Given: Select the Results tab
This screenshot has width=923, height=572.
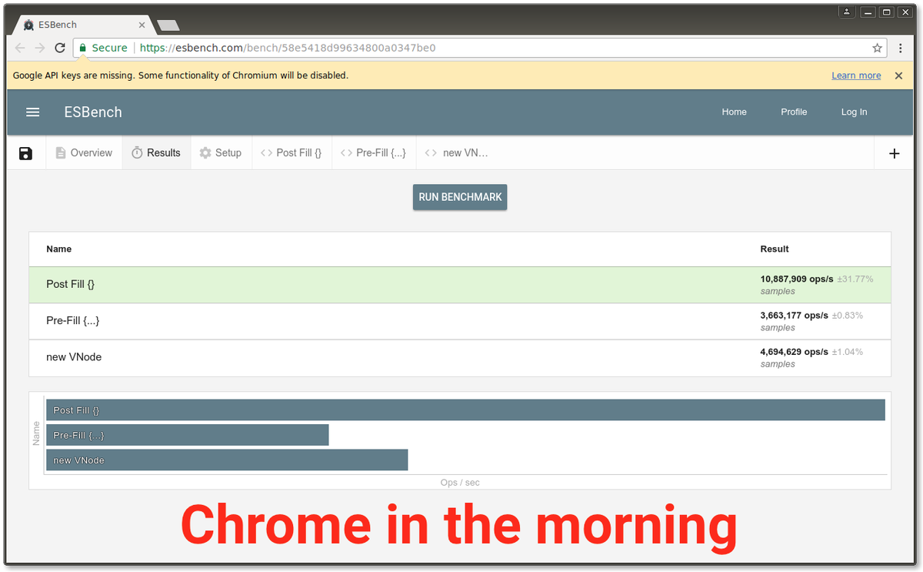Looking at the screenshot, I should [x=156, y=153].
